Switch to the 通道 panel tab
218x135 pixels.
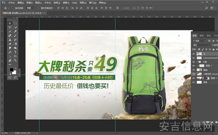point(201,36)
